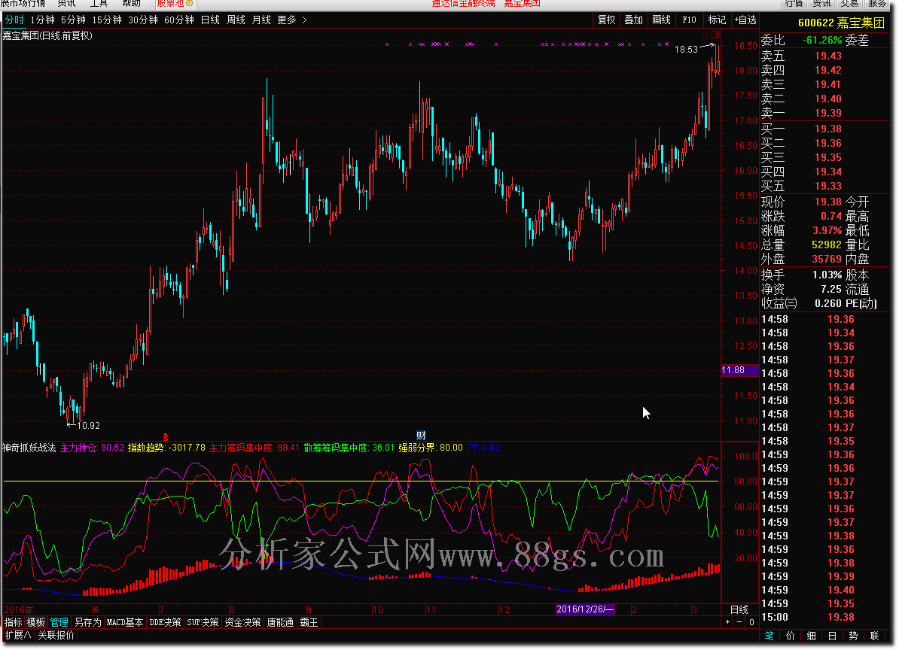Viewport: 899px width, 650px height.
Task: Click the 2016/12/26 date marker on the time axis
Action: [x=585, y=609]
